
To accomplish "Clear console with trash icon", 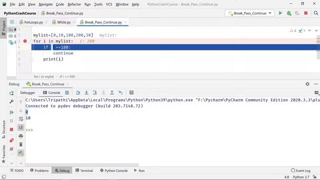I will coord(20,144).
